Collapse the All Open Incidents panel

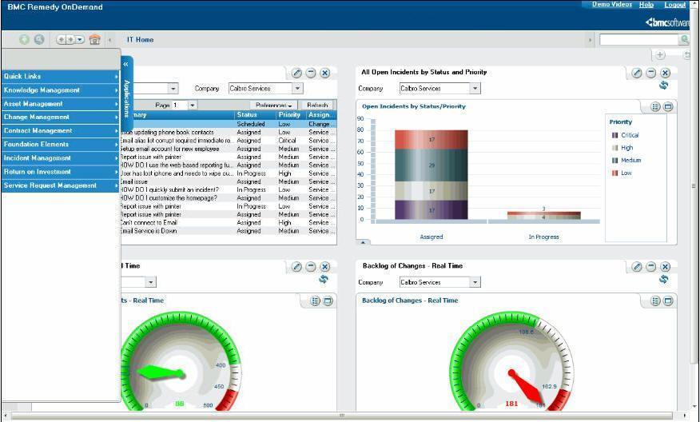coord(651,73)
